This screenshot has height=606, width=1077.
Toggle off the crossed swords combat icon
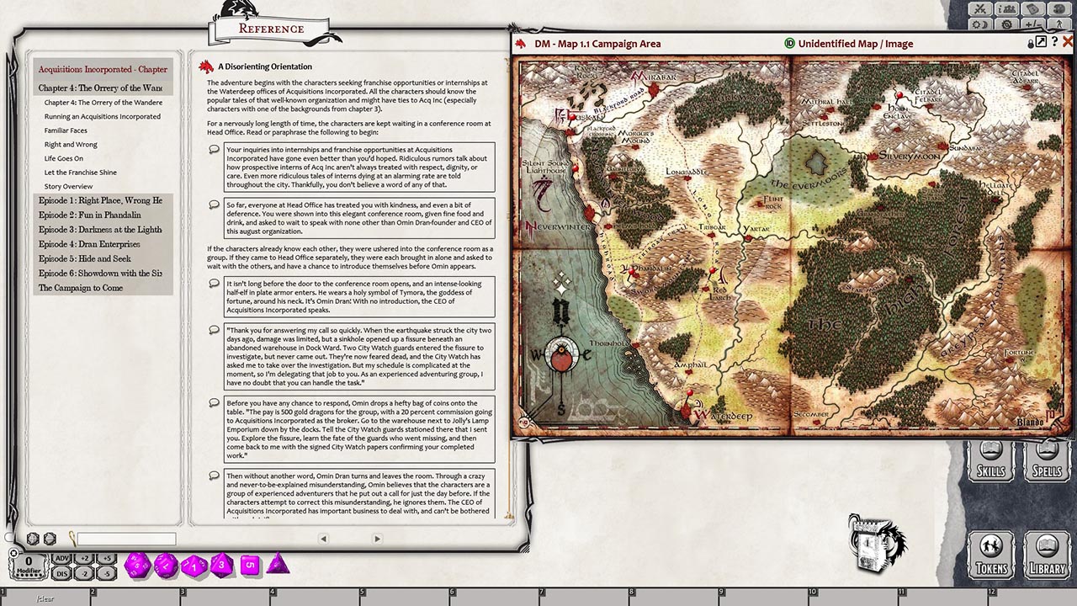coord(980,8)
